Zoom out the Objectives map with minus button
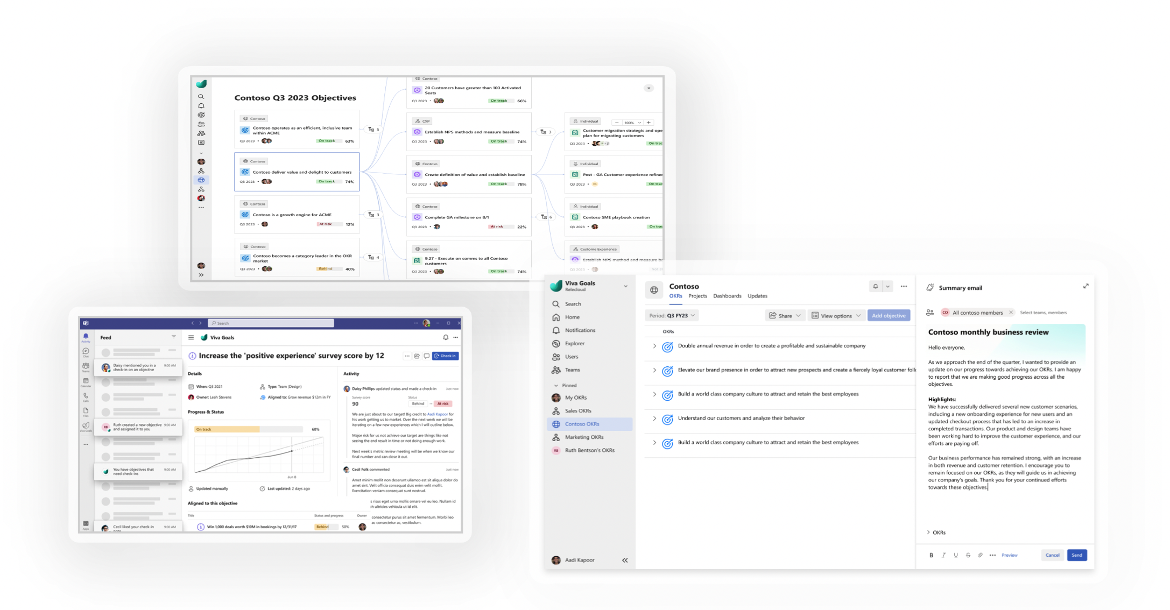The height and width of the screenshot is (610, 1170). pyautogui.click(x=617, y=123)
